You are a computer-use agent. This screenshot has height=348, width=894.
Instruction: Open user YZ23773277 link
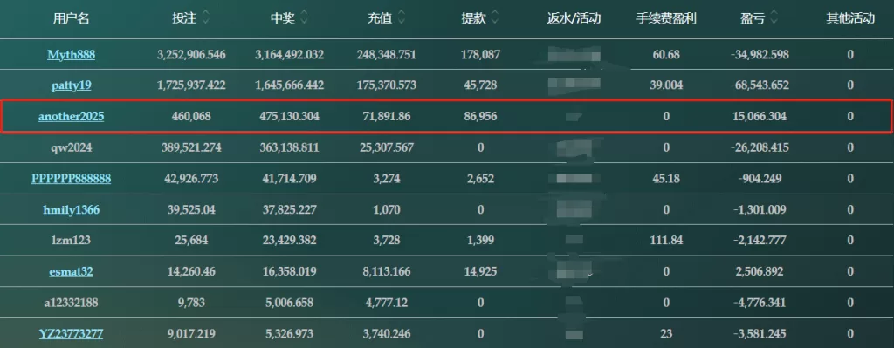[x=72, y=333]
